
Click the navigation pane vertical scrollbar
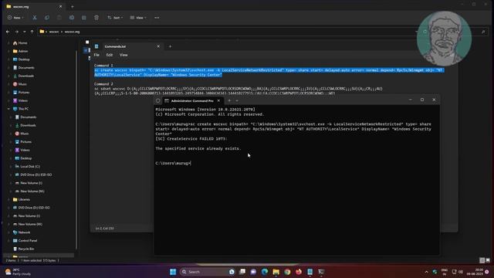76,150
